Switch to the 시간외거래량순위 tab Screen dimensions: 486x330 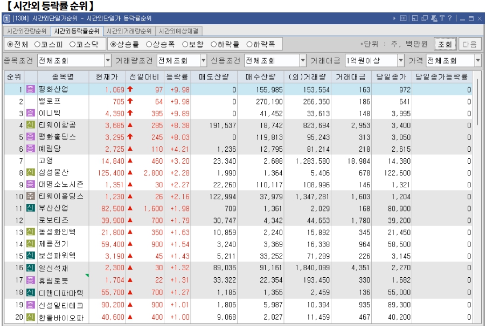pos(129,31)
